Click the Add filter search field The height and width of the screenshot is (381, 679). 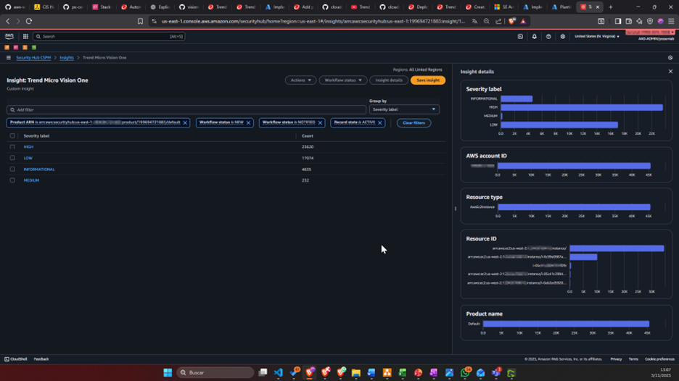pyautogui.click(x=186, y=109)
